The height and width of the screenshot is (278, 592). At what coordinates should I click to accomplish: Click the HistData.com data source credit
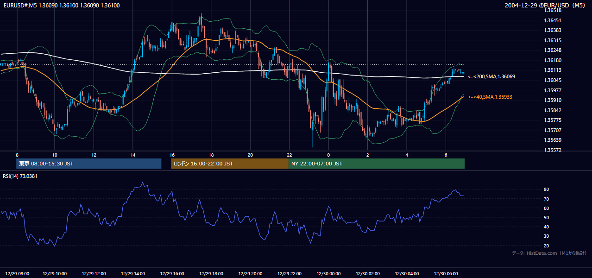pyautogui.click(x=549, y=253)
